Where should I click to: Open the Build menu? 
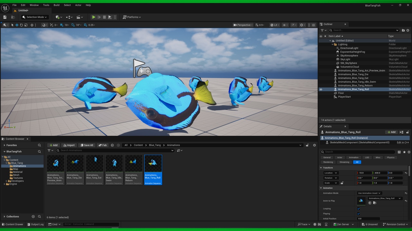[x=57, y=5]
